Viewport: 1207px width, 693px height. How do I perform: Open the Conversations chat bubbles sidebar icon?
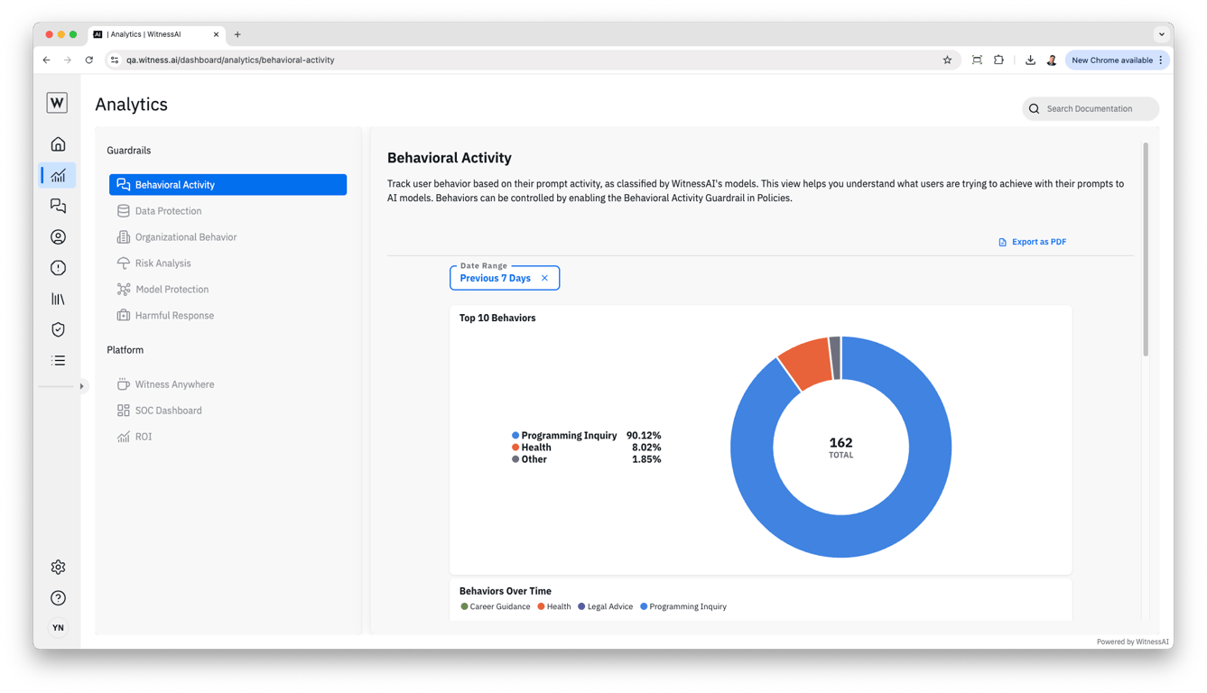point(58,206)
